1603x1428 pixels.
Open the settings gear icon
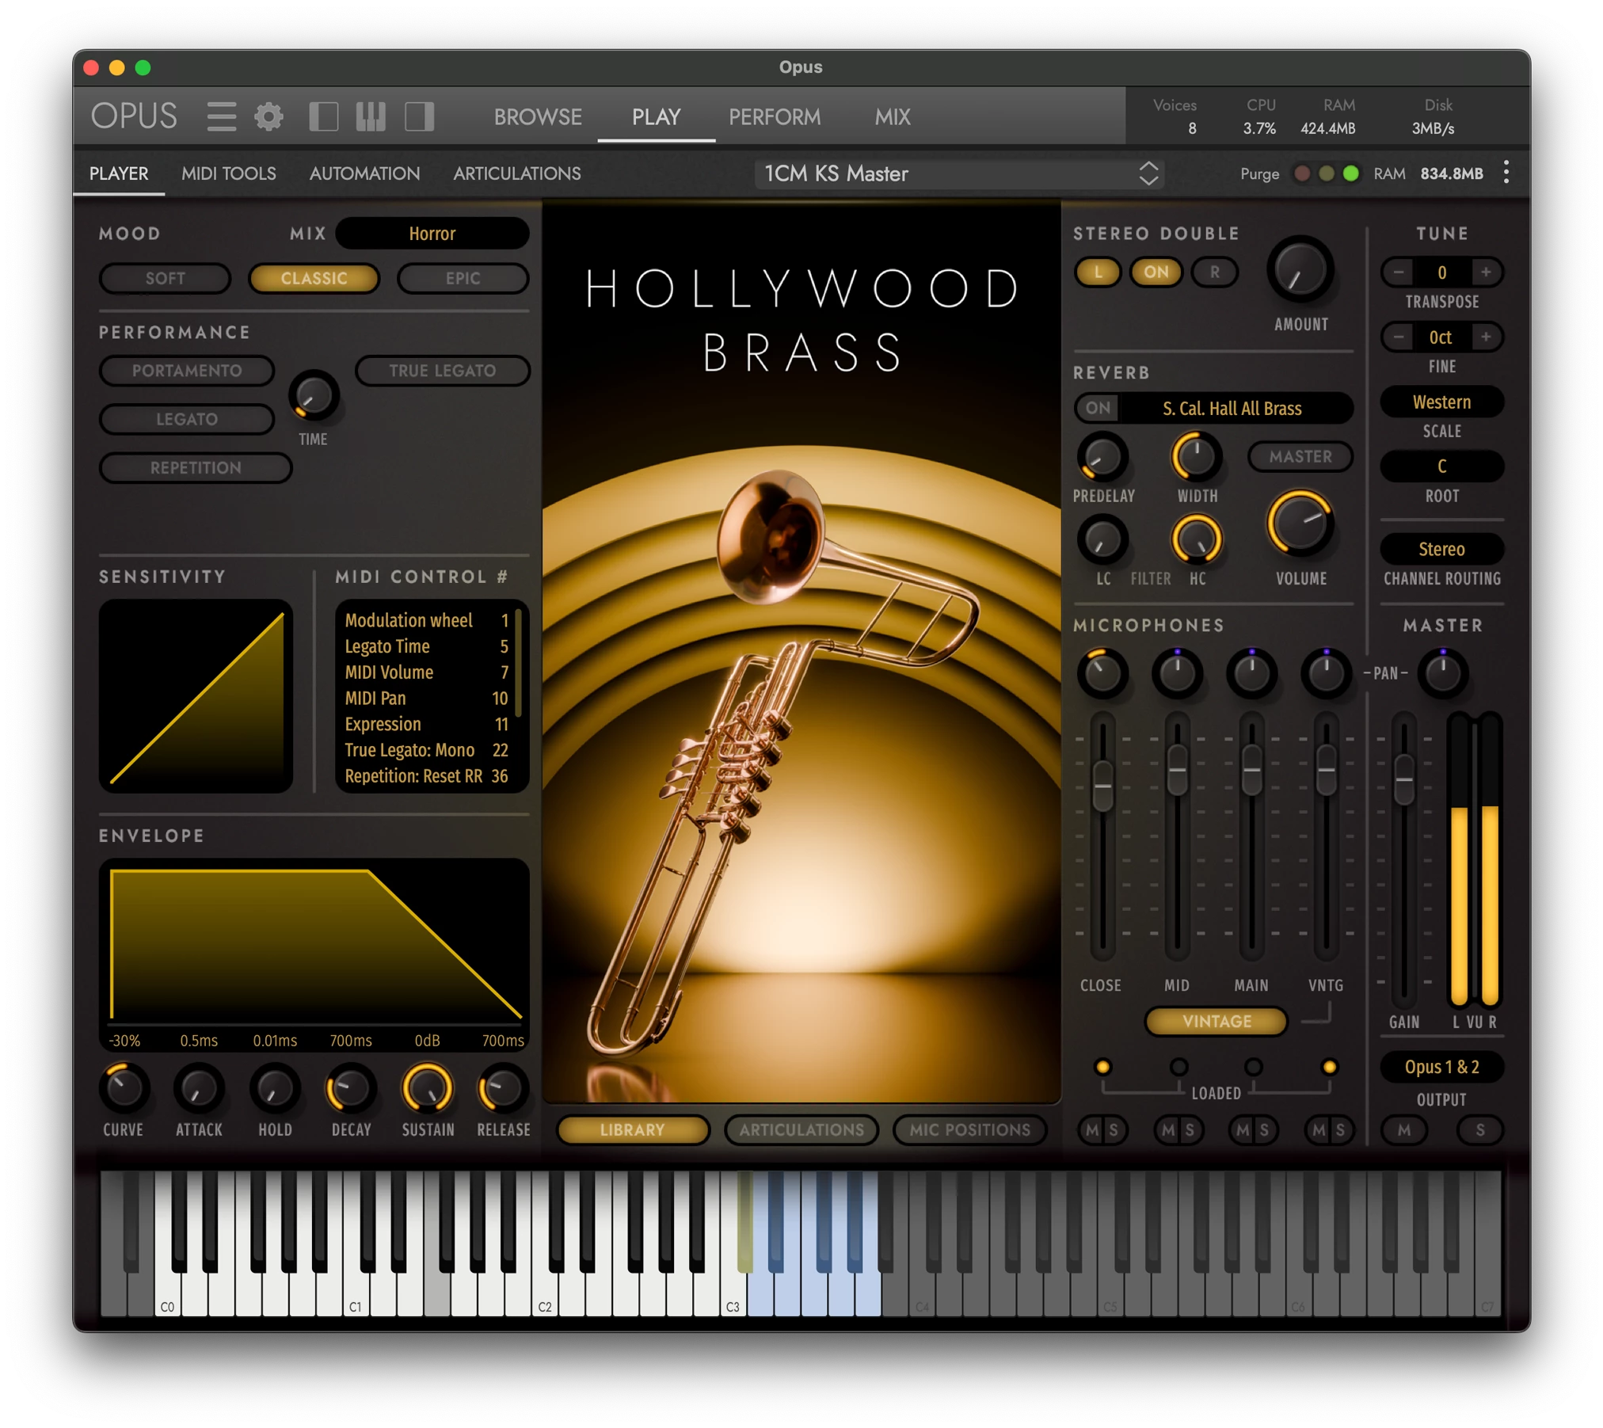tap(268, 116)
